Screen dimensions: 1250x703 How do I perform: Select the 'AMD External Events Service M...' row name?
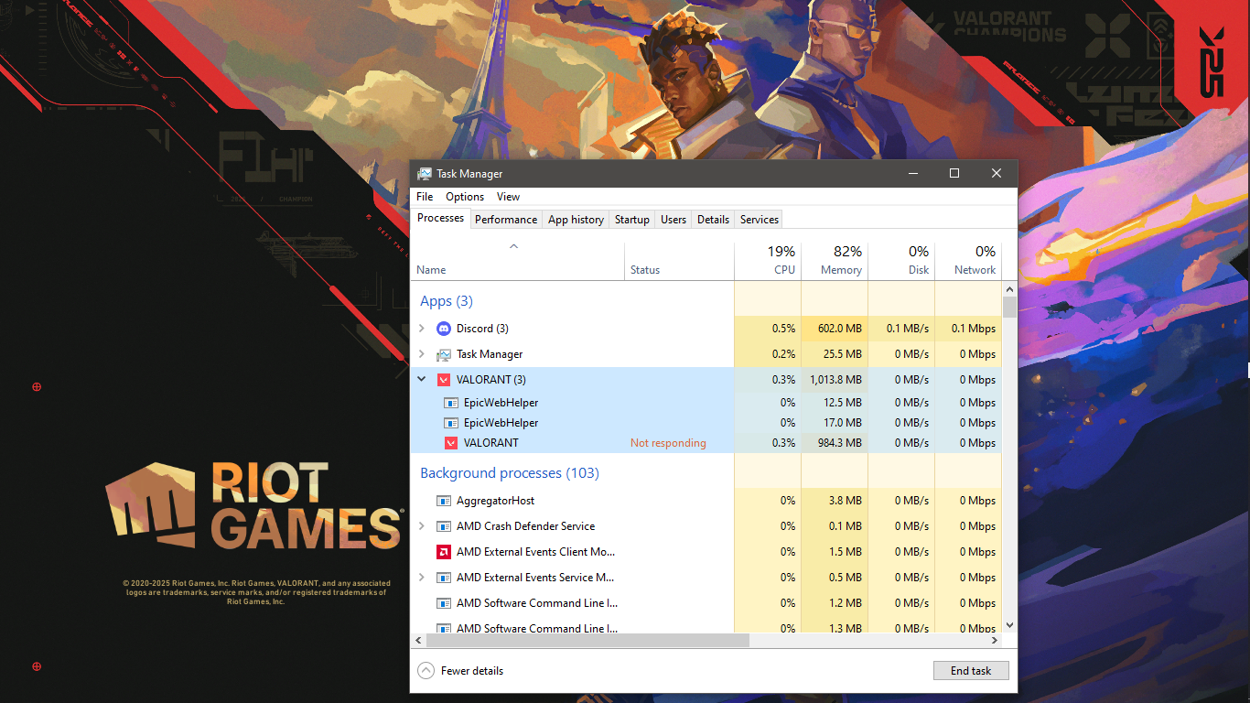pos(535,578)
